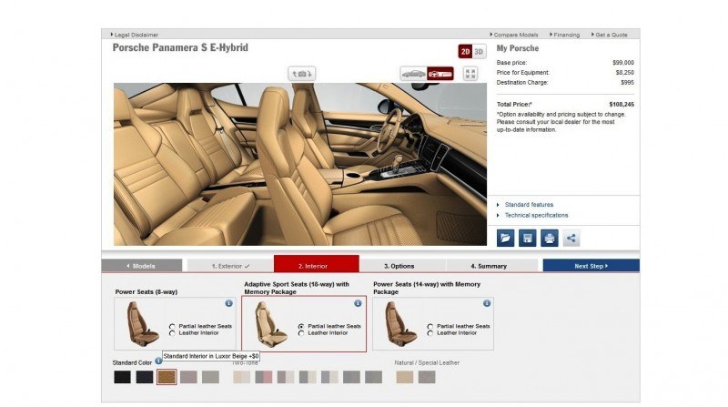Viewport: 728px width, 407px height.
Task: Click the Price for Equipment value $8,250
Action: click(625, 73)
